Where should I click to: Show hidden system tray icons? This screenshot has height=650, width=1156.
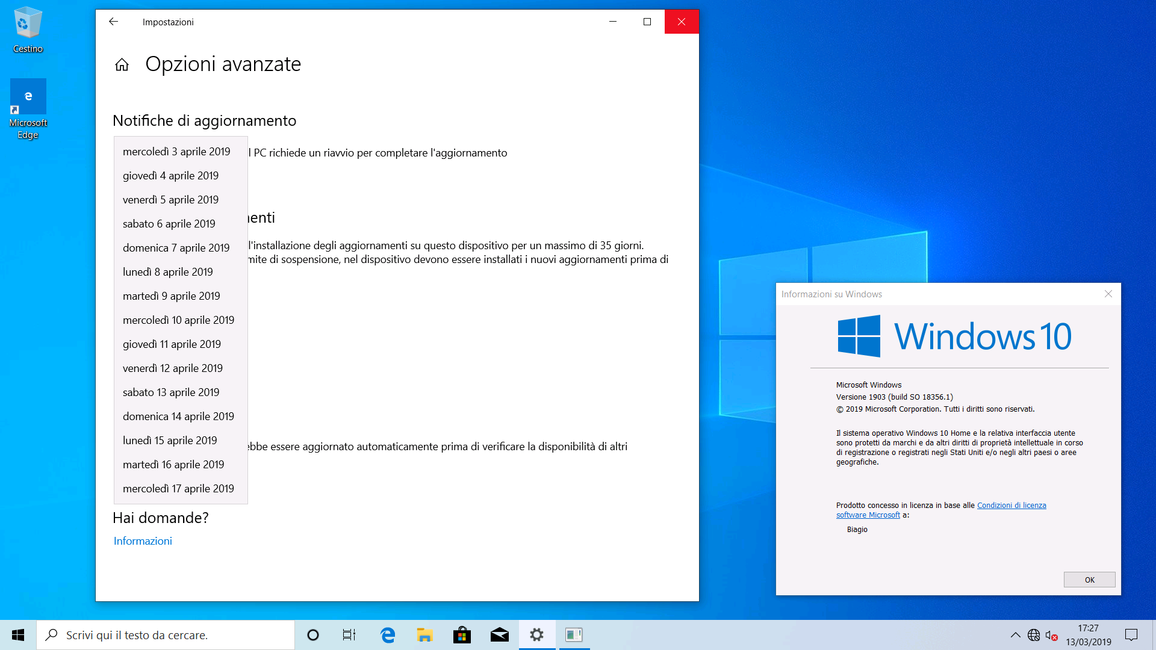1015,635
